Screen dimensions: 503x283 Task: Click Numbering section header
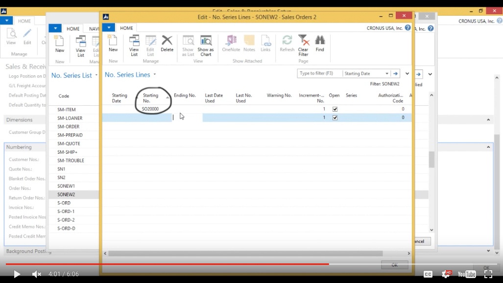pos(19,147)
